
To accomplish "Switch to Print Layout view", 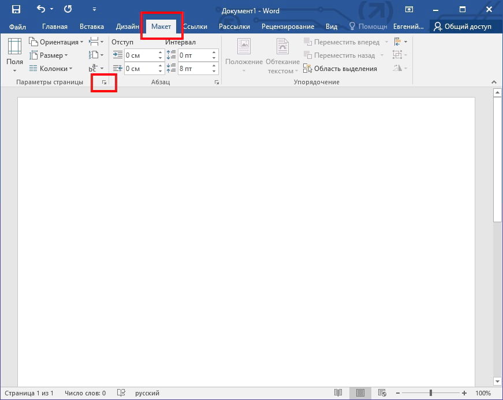I will coord(360,393).
